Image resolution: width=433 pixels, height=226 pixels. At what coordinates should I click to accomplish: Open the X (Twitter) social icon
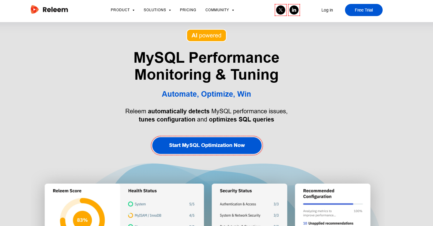pyautogui.click(x=281, y=10)
